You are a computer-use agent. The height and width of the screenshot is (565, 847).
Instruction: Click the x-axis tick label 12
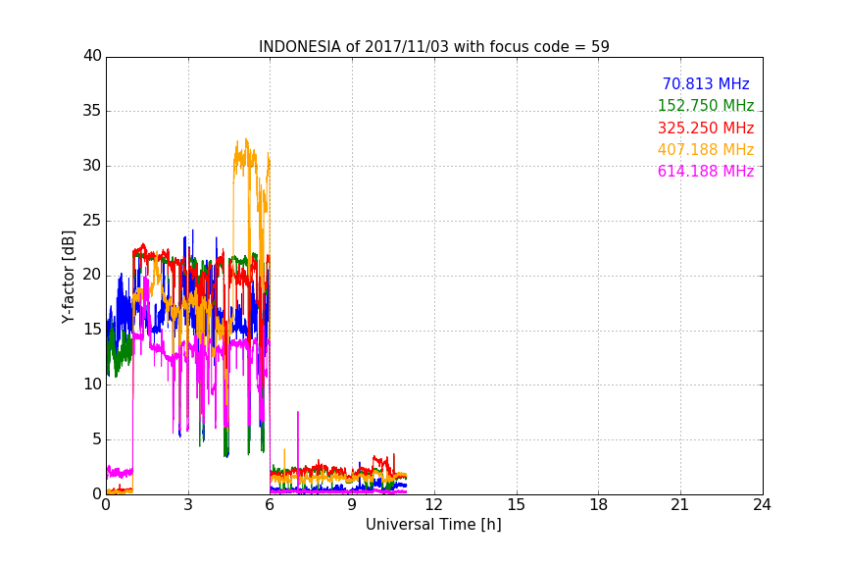click(x=434, y=505)
